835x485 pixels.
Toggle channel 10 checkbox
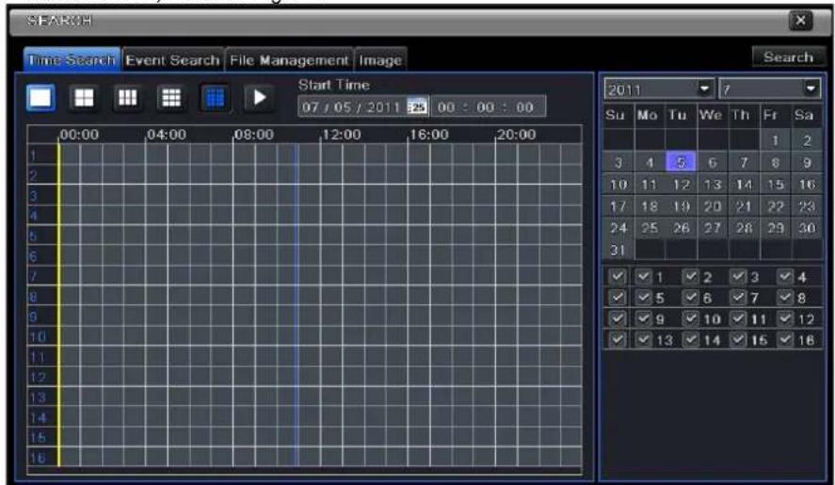point(691,318)
